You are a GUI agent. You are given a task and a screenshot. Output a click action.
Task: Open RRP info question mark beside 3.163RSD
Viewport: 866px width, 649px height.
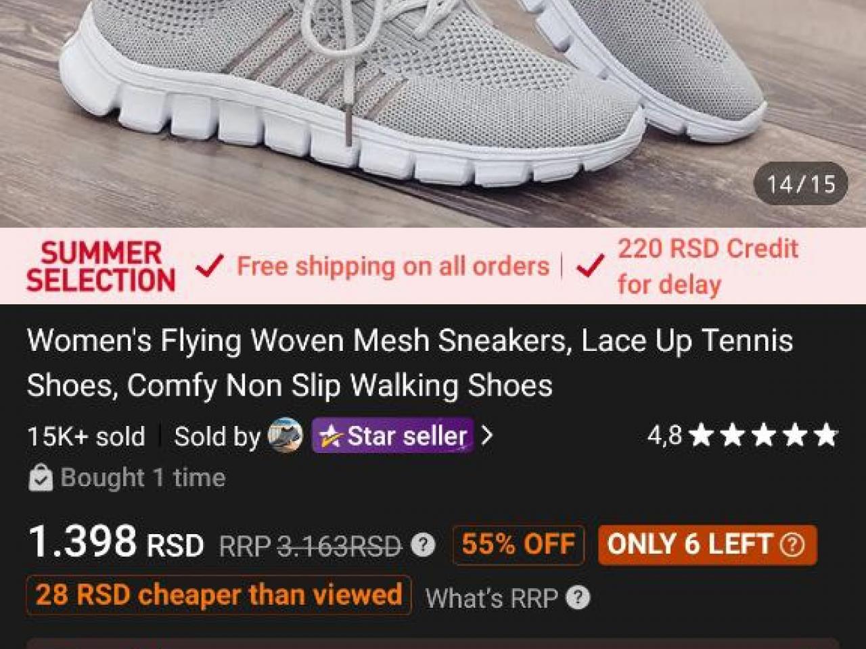(424, 544)
